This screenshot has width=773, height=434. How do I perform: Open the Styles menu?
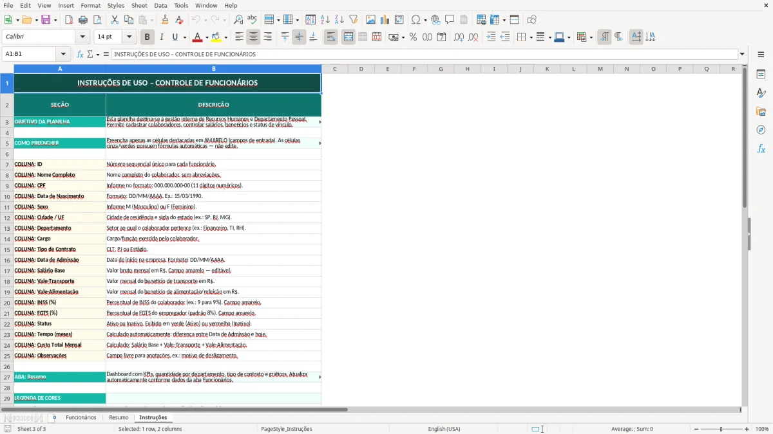click(116, 5)
